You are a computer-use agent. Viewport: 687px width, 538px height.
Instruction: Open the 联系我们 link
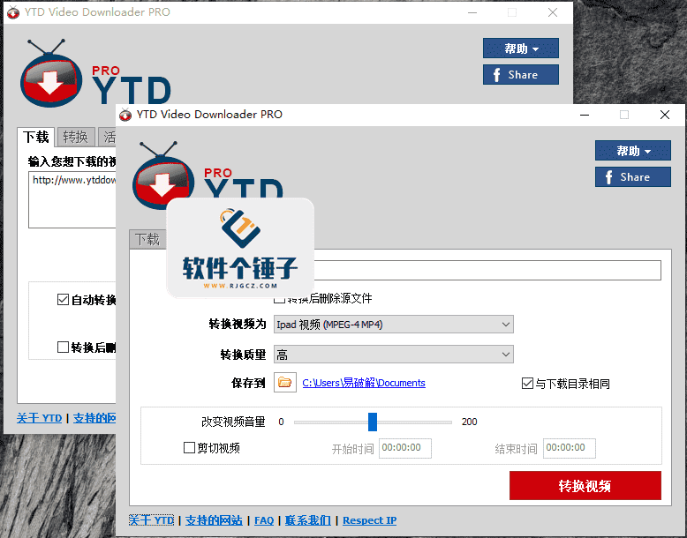(307, 520)
